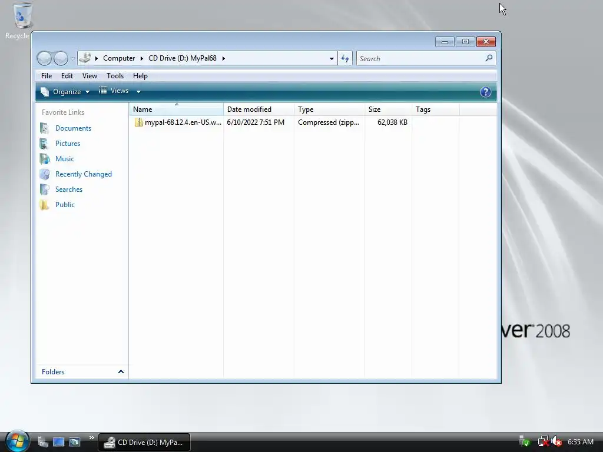Sort by the Tags column header
This screenshot has height=452, width=603.
tap(435, 109)
